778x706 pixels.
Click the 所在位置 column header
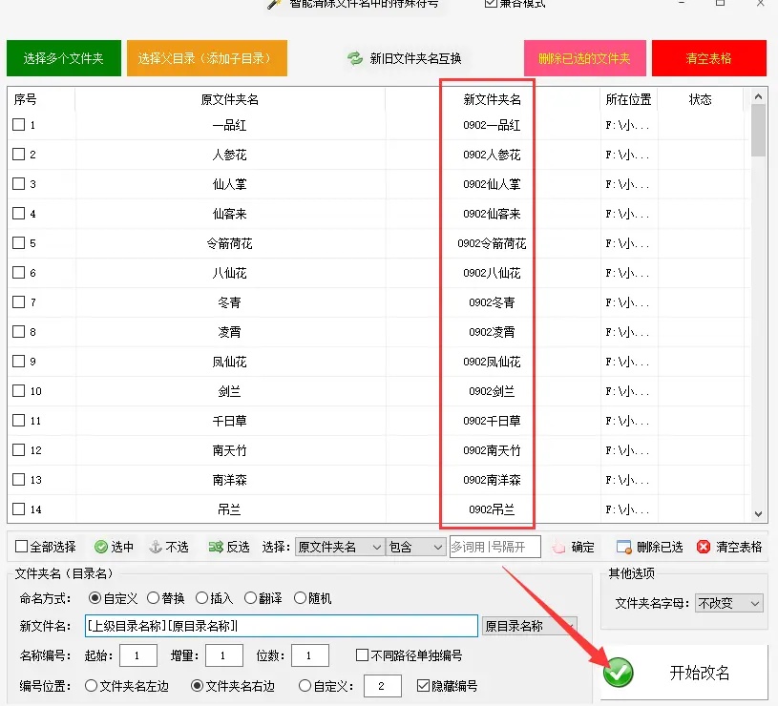[x=629, y=99]
